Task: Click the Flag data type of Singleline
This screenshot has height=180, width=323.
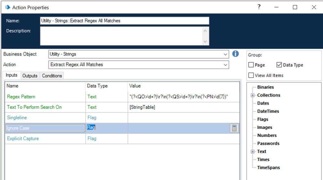Action: [x=92, y=118]
